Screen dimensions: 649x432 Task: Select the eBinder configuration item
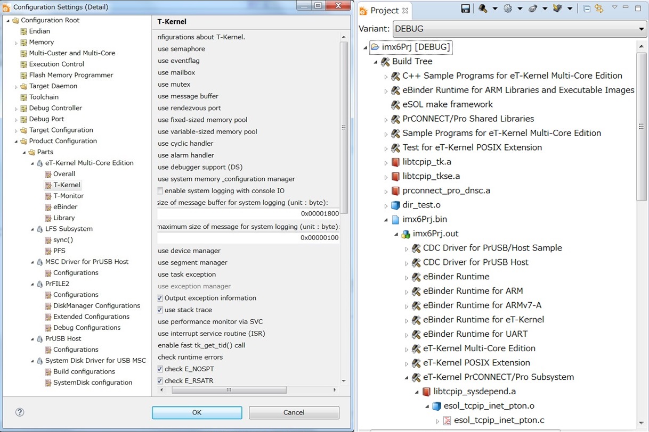[65, 207]
